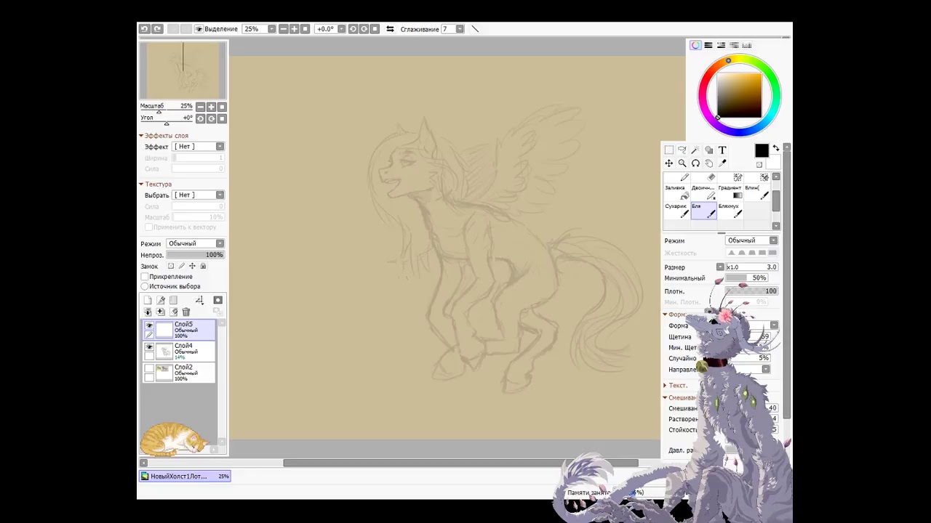Collapse the Эффекты слоя section
931x523 pixels.
pos(142,136)
